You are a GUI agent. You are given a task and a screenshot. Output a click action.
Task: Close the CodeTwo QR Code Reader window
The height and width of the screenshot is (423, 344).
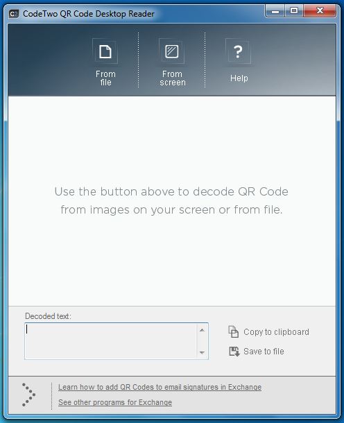point(320,11)
